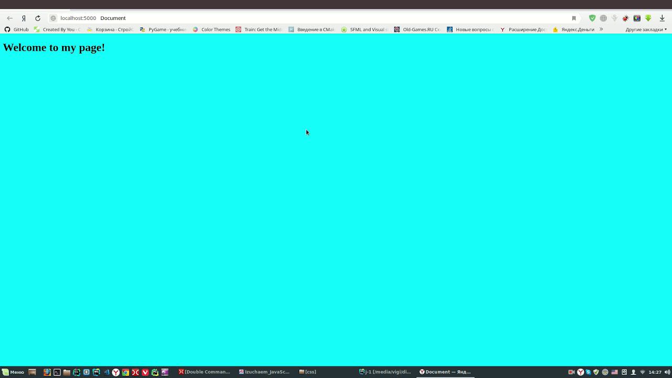Go back with the browser back arrow
Screen dimensions: 672x378
click(9, 18)
